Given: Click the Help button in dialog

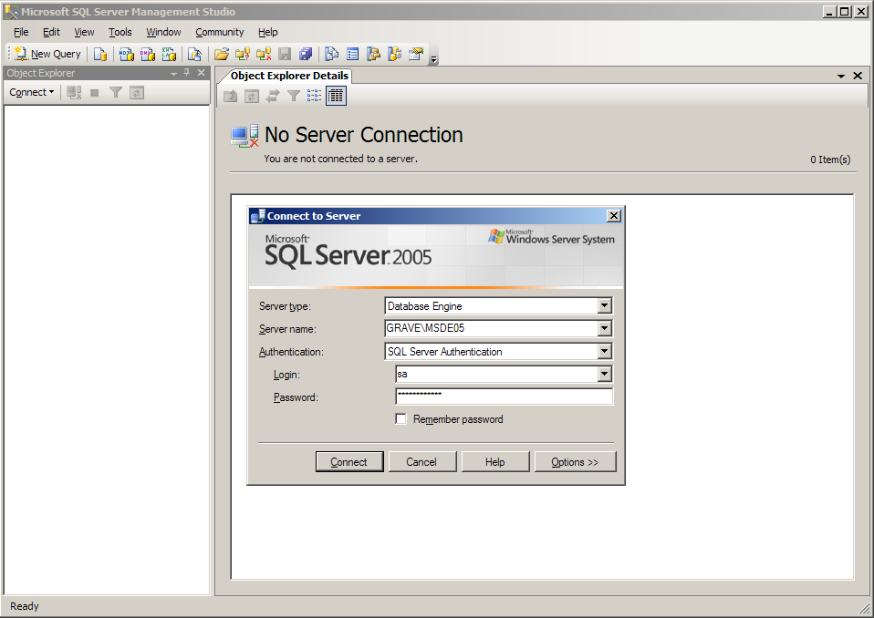Looking at the screenshot, I should coord(495,461).
